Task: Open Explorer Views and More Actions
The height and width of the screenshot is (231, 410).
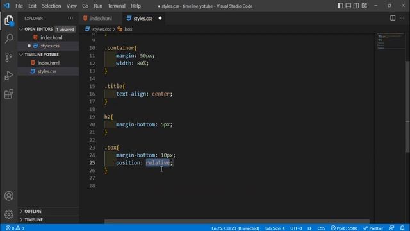Action: (70, 18)
